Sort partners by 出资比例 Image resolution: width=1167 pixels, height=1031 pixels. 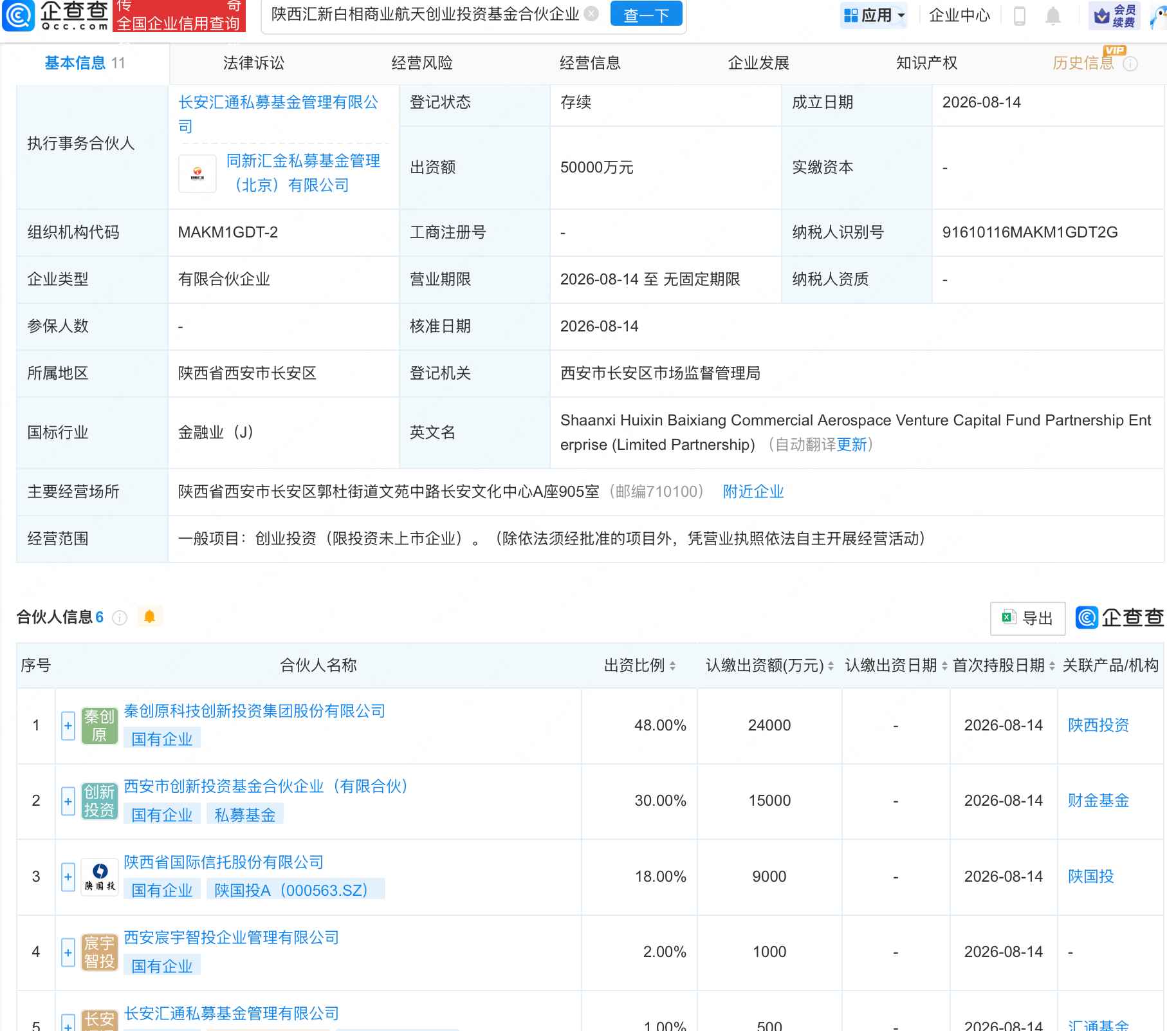tap(672, 665)
